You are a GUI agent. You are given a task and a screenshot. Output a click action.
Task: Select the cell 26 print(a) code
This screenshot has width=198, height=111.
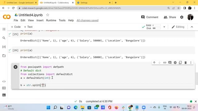point(26,50)
